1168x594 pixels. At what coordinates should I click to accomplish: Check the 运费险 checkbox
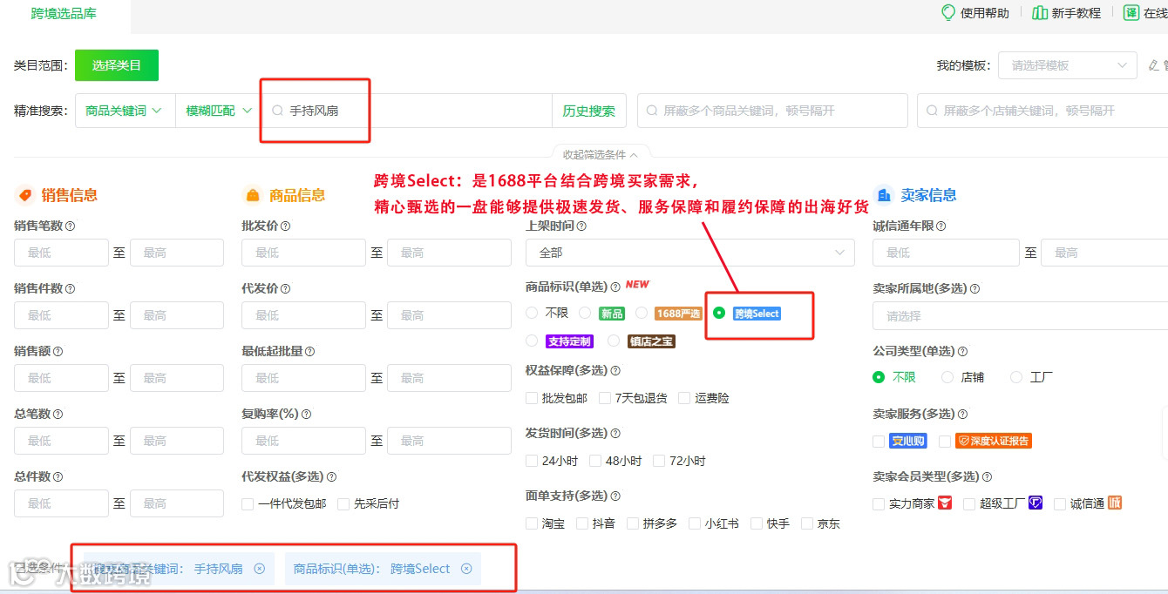click(684, 398)
